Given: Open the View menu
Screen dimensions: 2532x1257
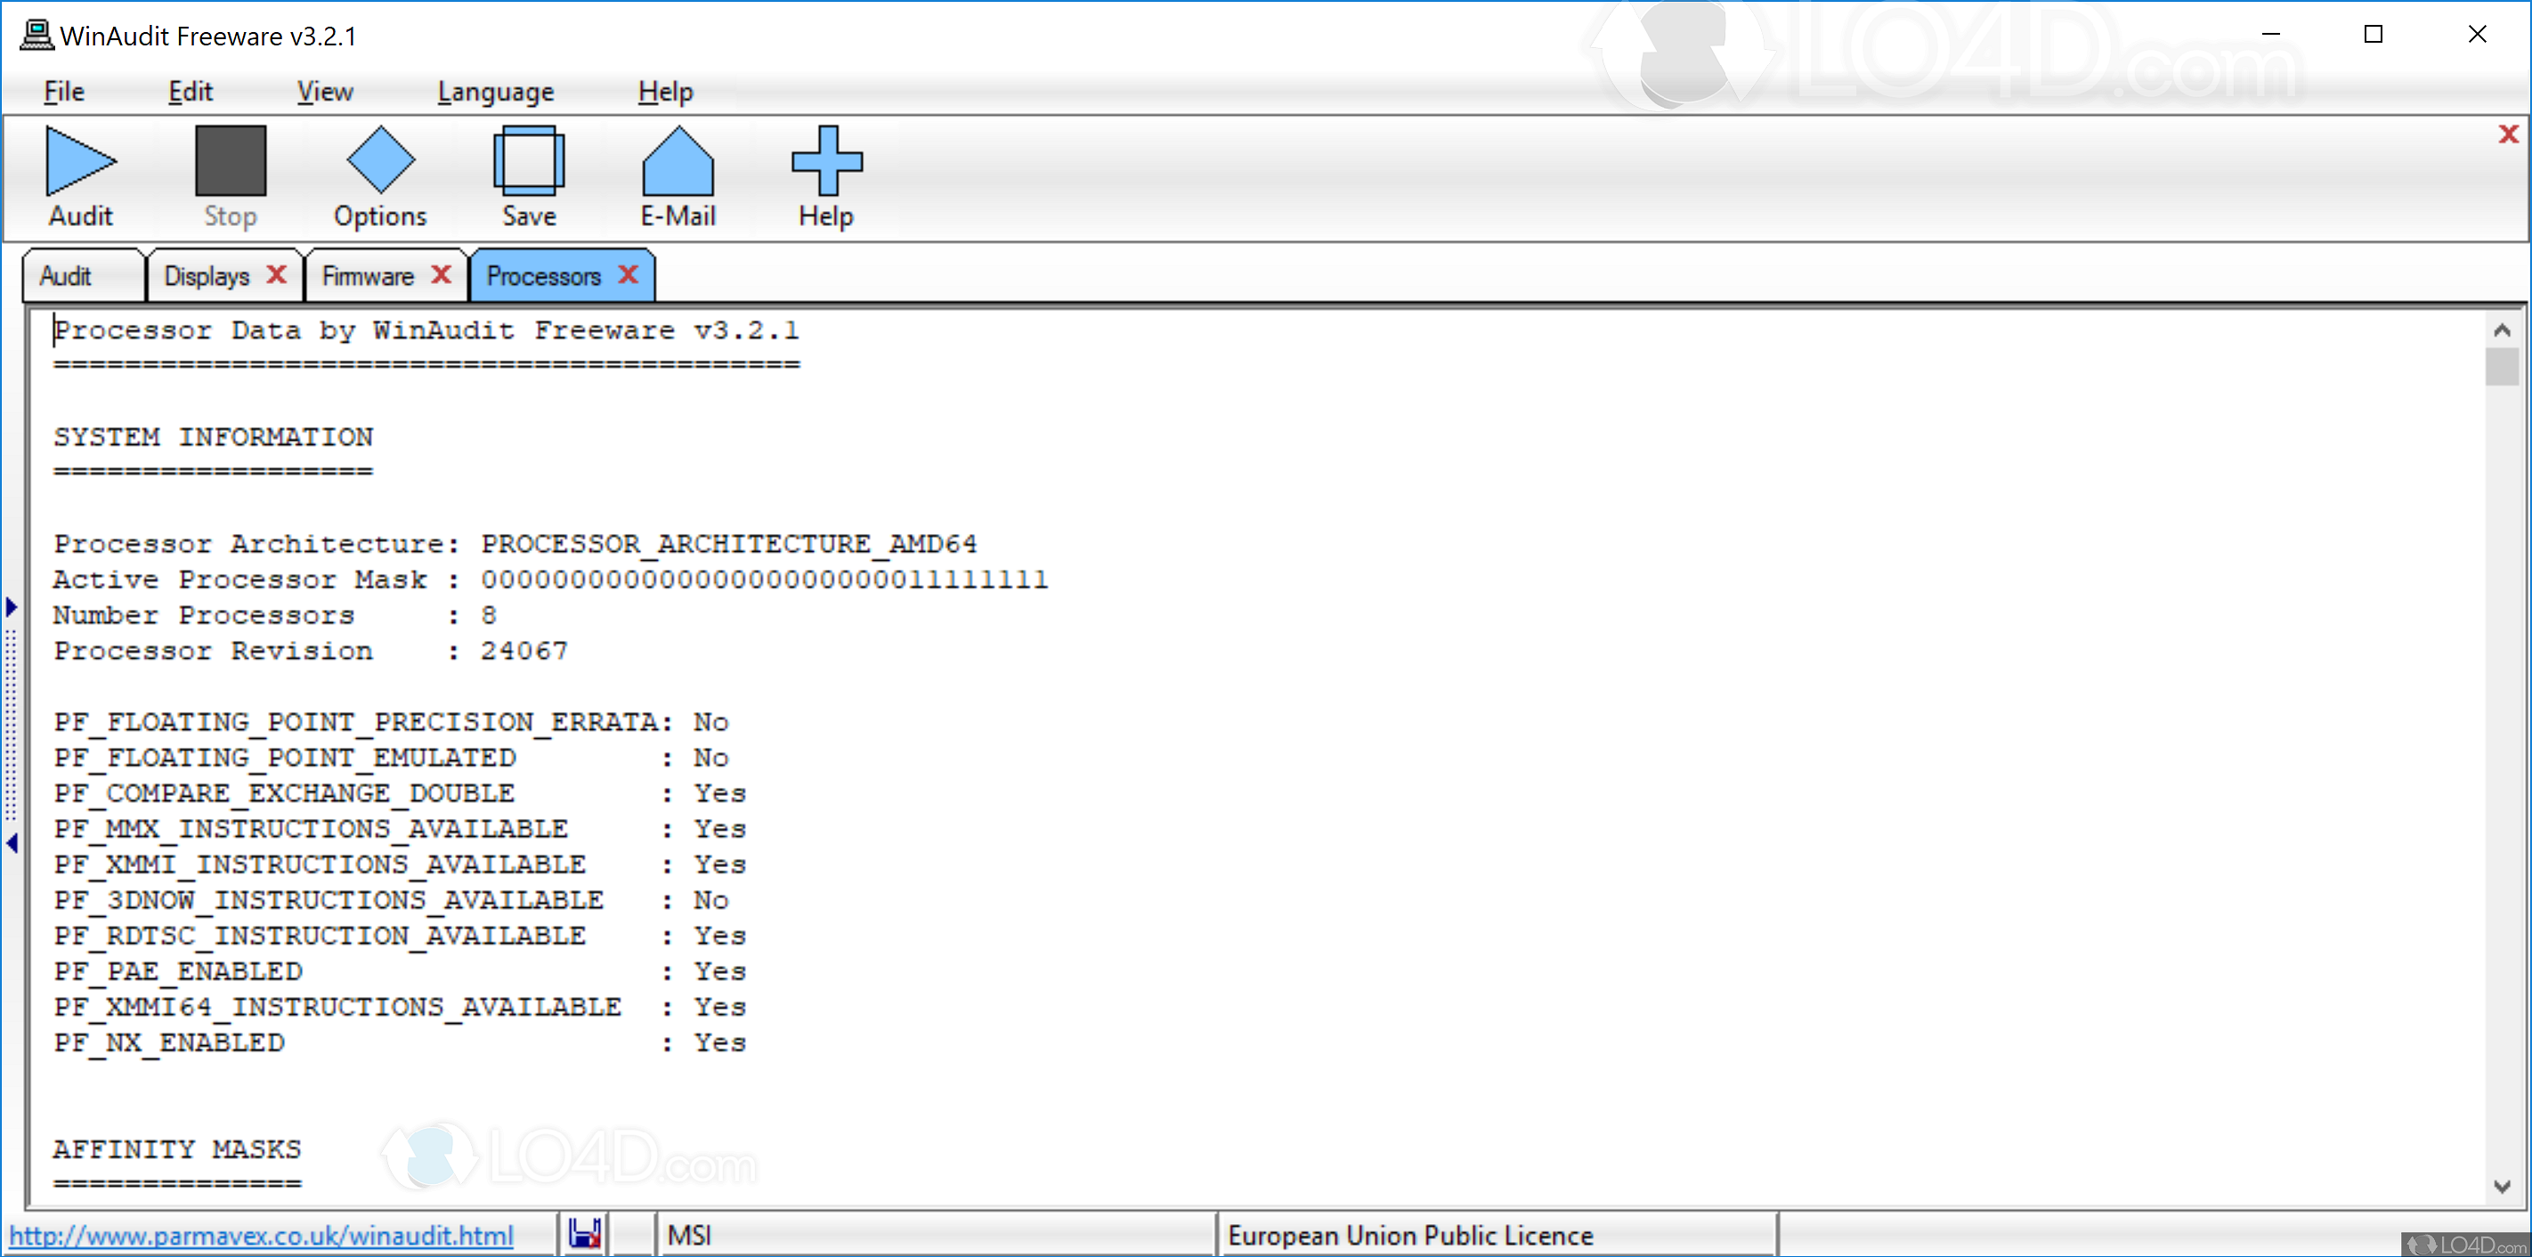Looking at the screenshot, I should 324,91.
